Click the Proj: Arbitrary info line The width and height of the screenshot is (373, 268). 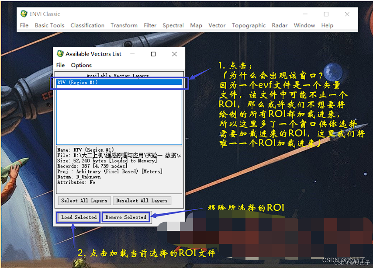(x=110, y=171)
